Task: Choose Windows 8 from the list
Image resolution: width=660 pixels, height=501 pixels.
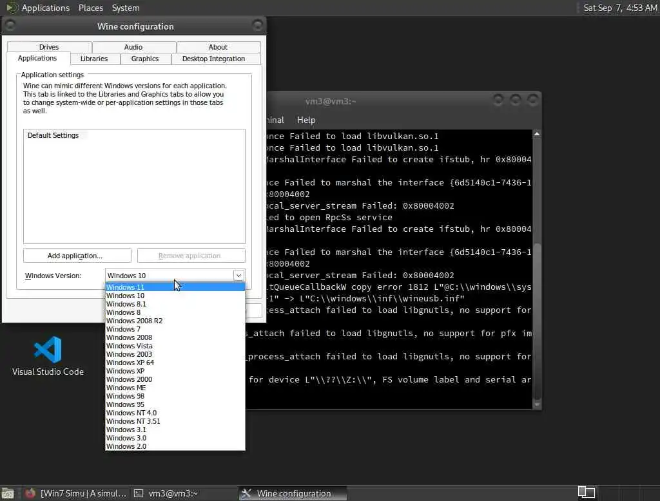Action: pyautogui.click(x=175, y=312)
